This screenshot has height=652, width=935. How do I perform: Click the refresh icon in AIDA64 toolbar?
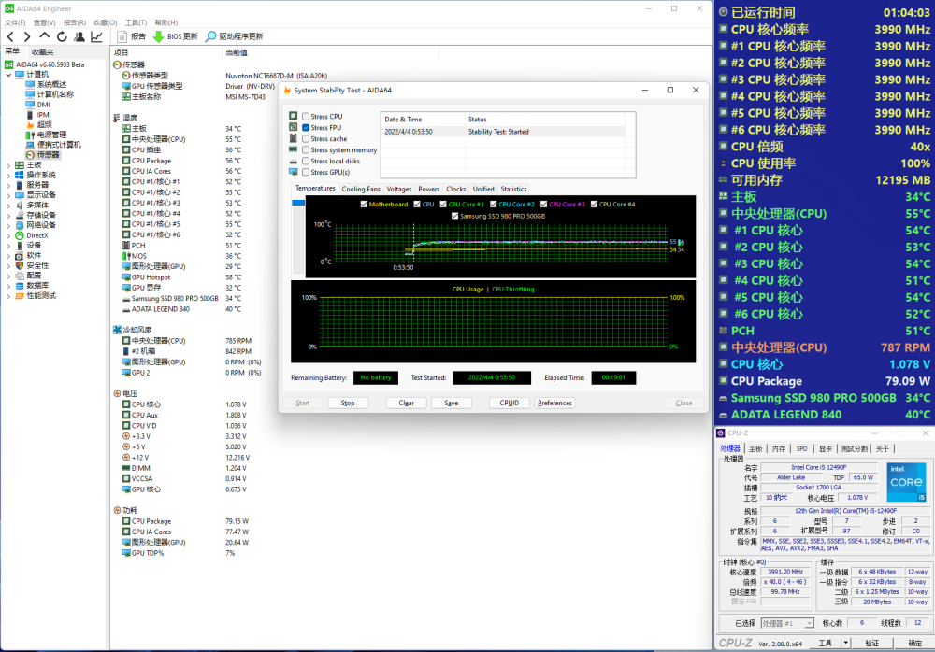(x=62, y=36)
